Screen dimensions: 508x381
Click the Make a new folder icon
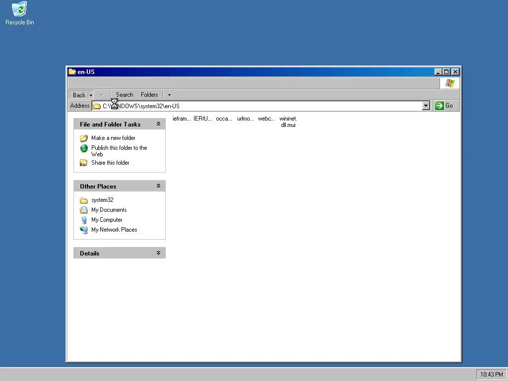83,138
